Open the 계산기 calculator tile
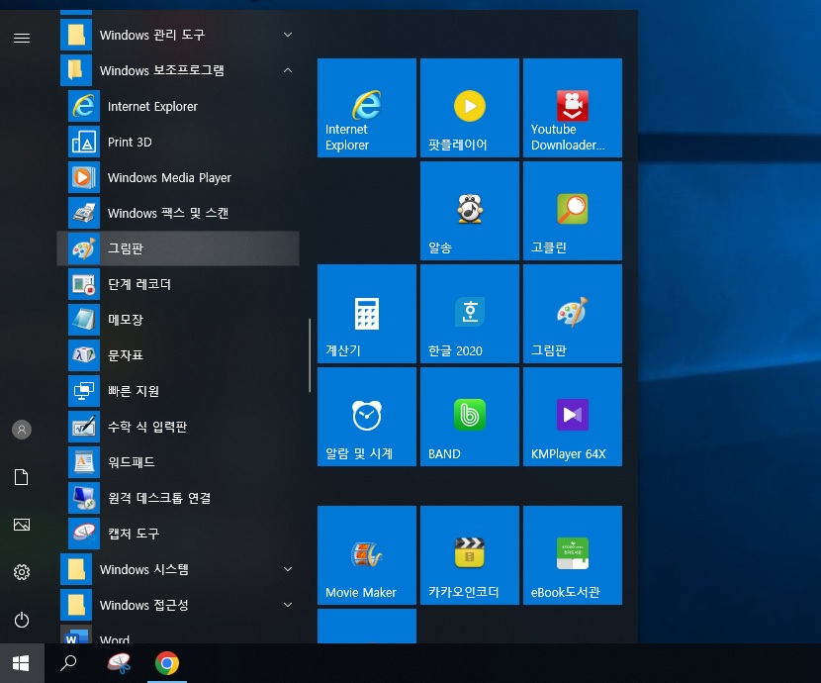Image resolution: width=821 pixels, height=683 pixels. pos(366,313)
